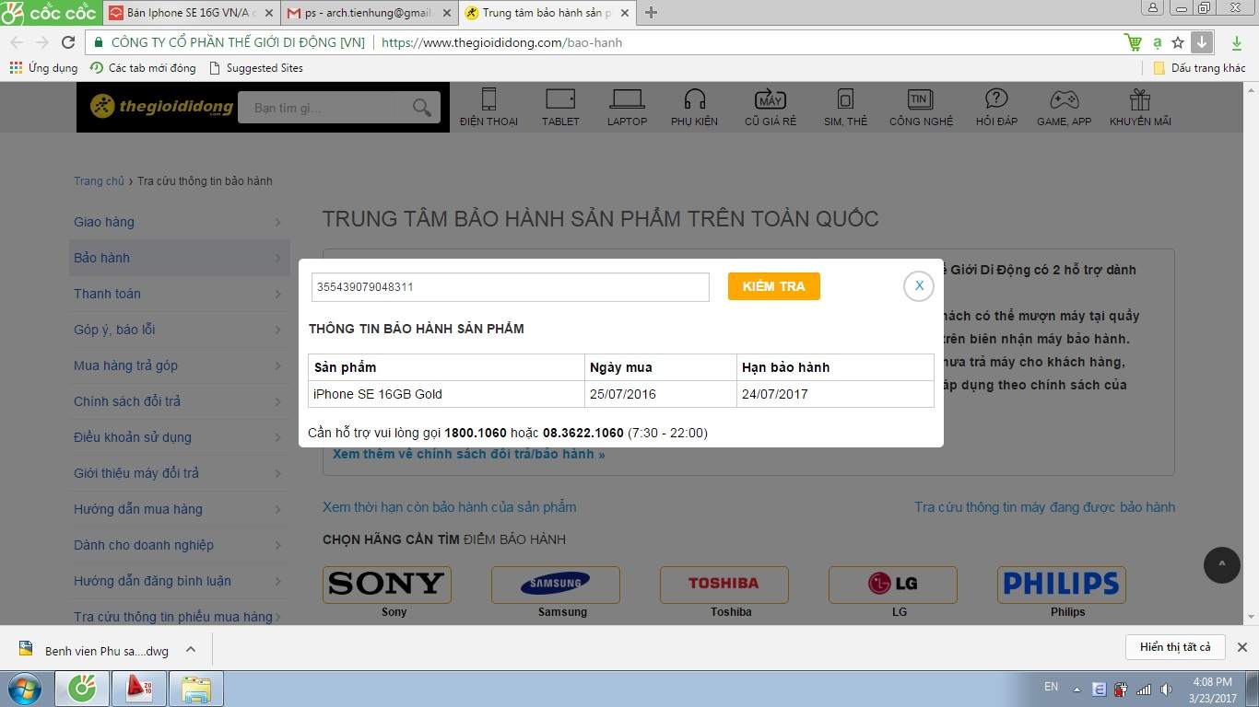The width and height of the screenshot is (1259, 707).
Task: Expand the Hướng dẫn đăng bình luận chevron
Action: [277, 581]
